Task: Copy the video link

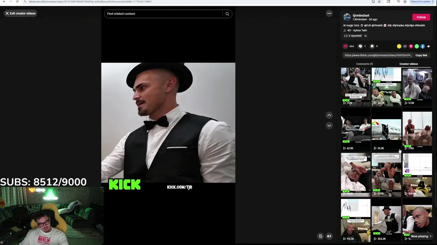Action: tap(421, 55)
